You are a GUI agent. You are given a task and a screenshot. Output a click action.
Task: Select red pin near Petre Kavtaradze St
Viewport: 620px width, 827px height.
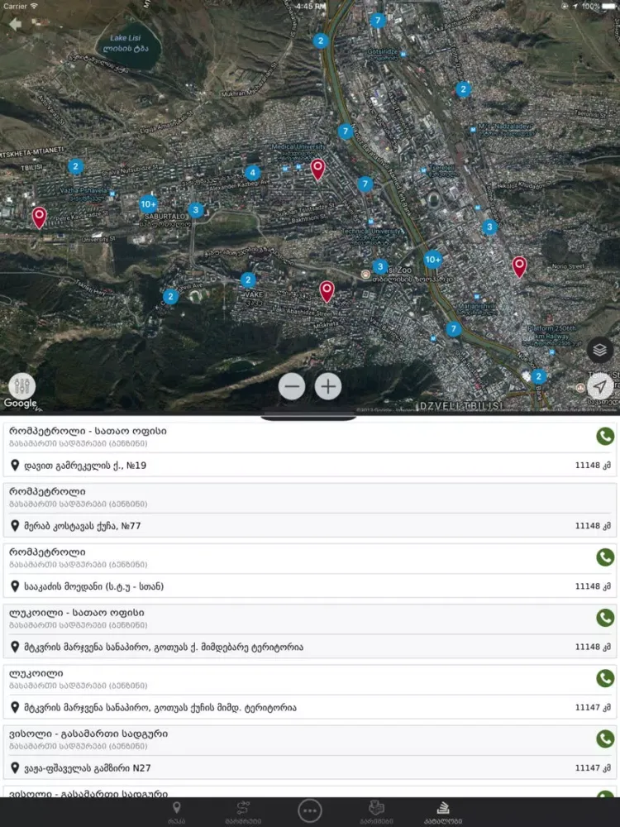click(39, 218)
